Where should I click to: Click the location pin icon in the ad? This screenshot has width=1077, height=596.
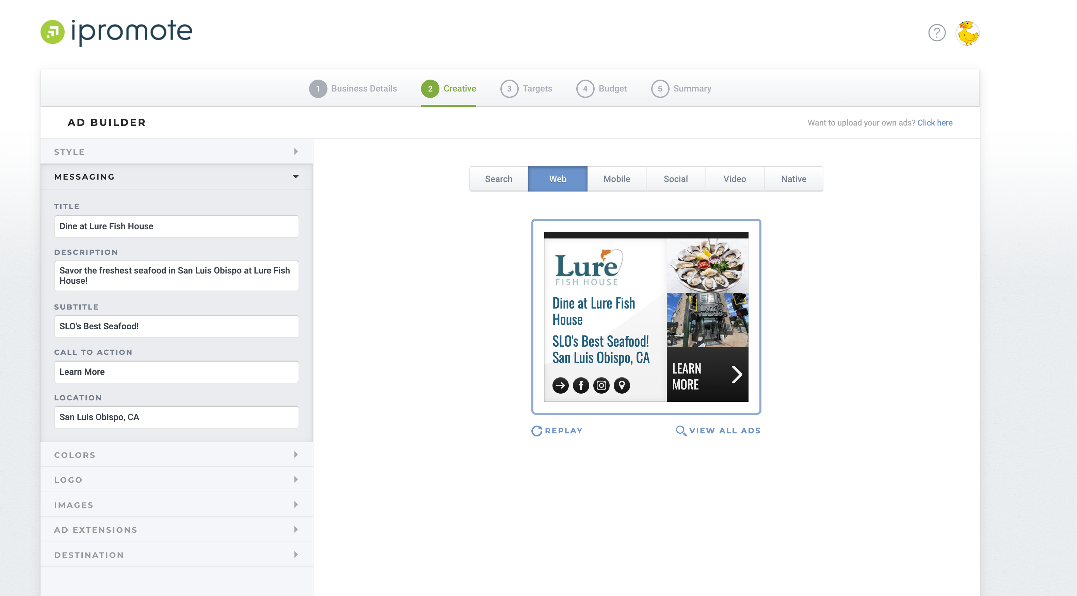(622, 385)
